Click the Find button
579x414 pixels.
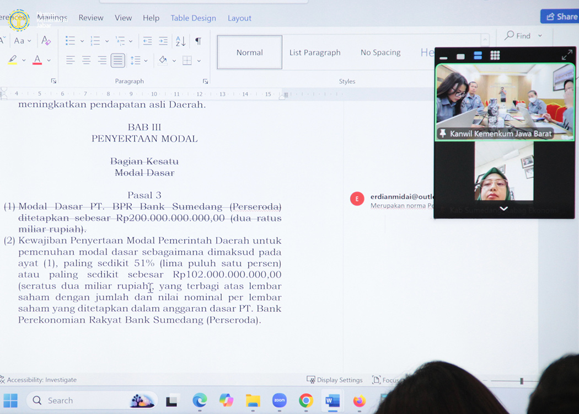[518, 36]
